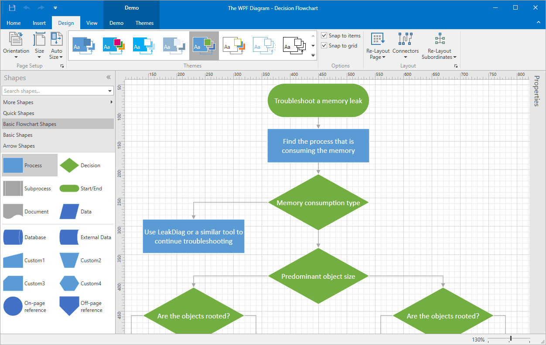Open the Themes gallery dropdown
The height and width of the screenshot is (345, 546).
[313, 55]
